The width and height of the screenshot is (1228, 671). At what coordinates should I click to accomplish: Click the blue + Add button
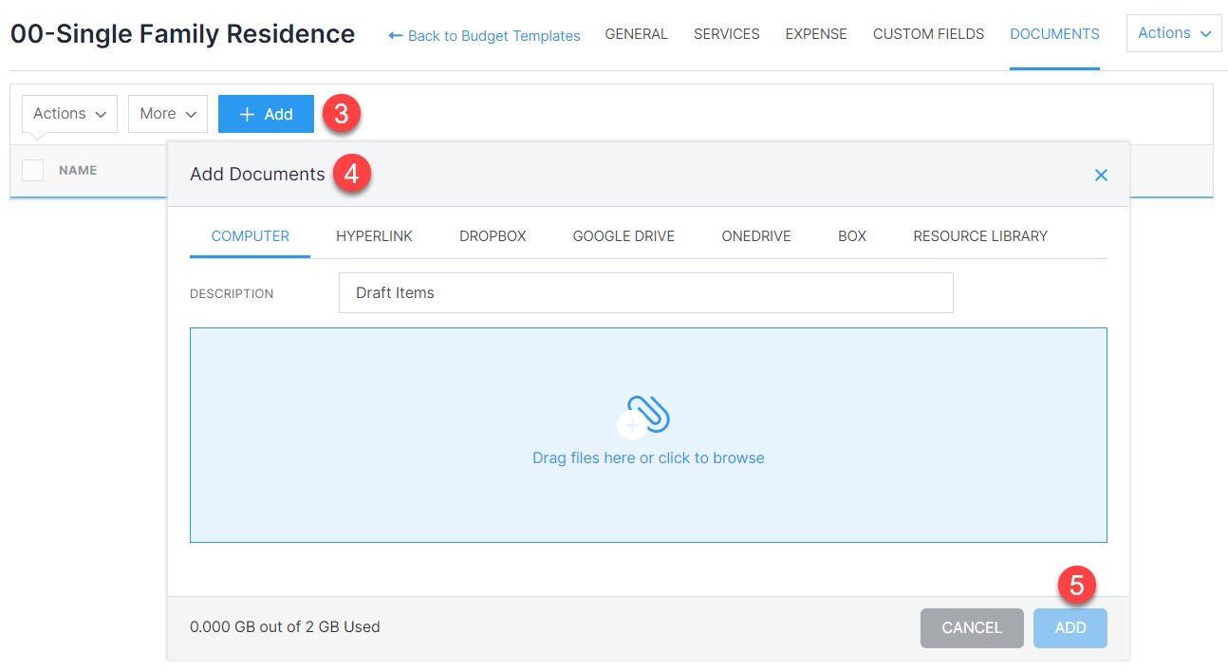266,114
